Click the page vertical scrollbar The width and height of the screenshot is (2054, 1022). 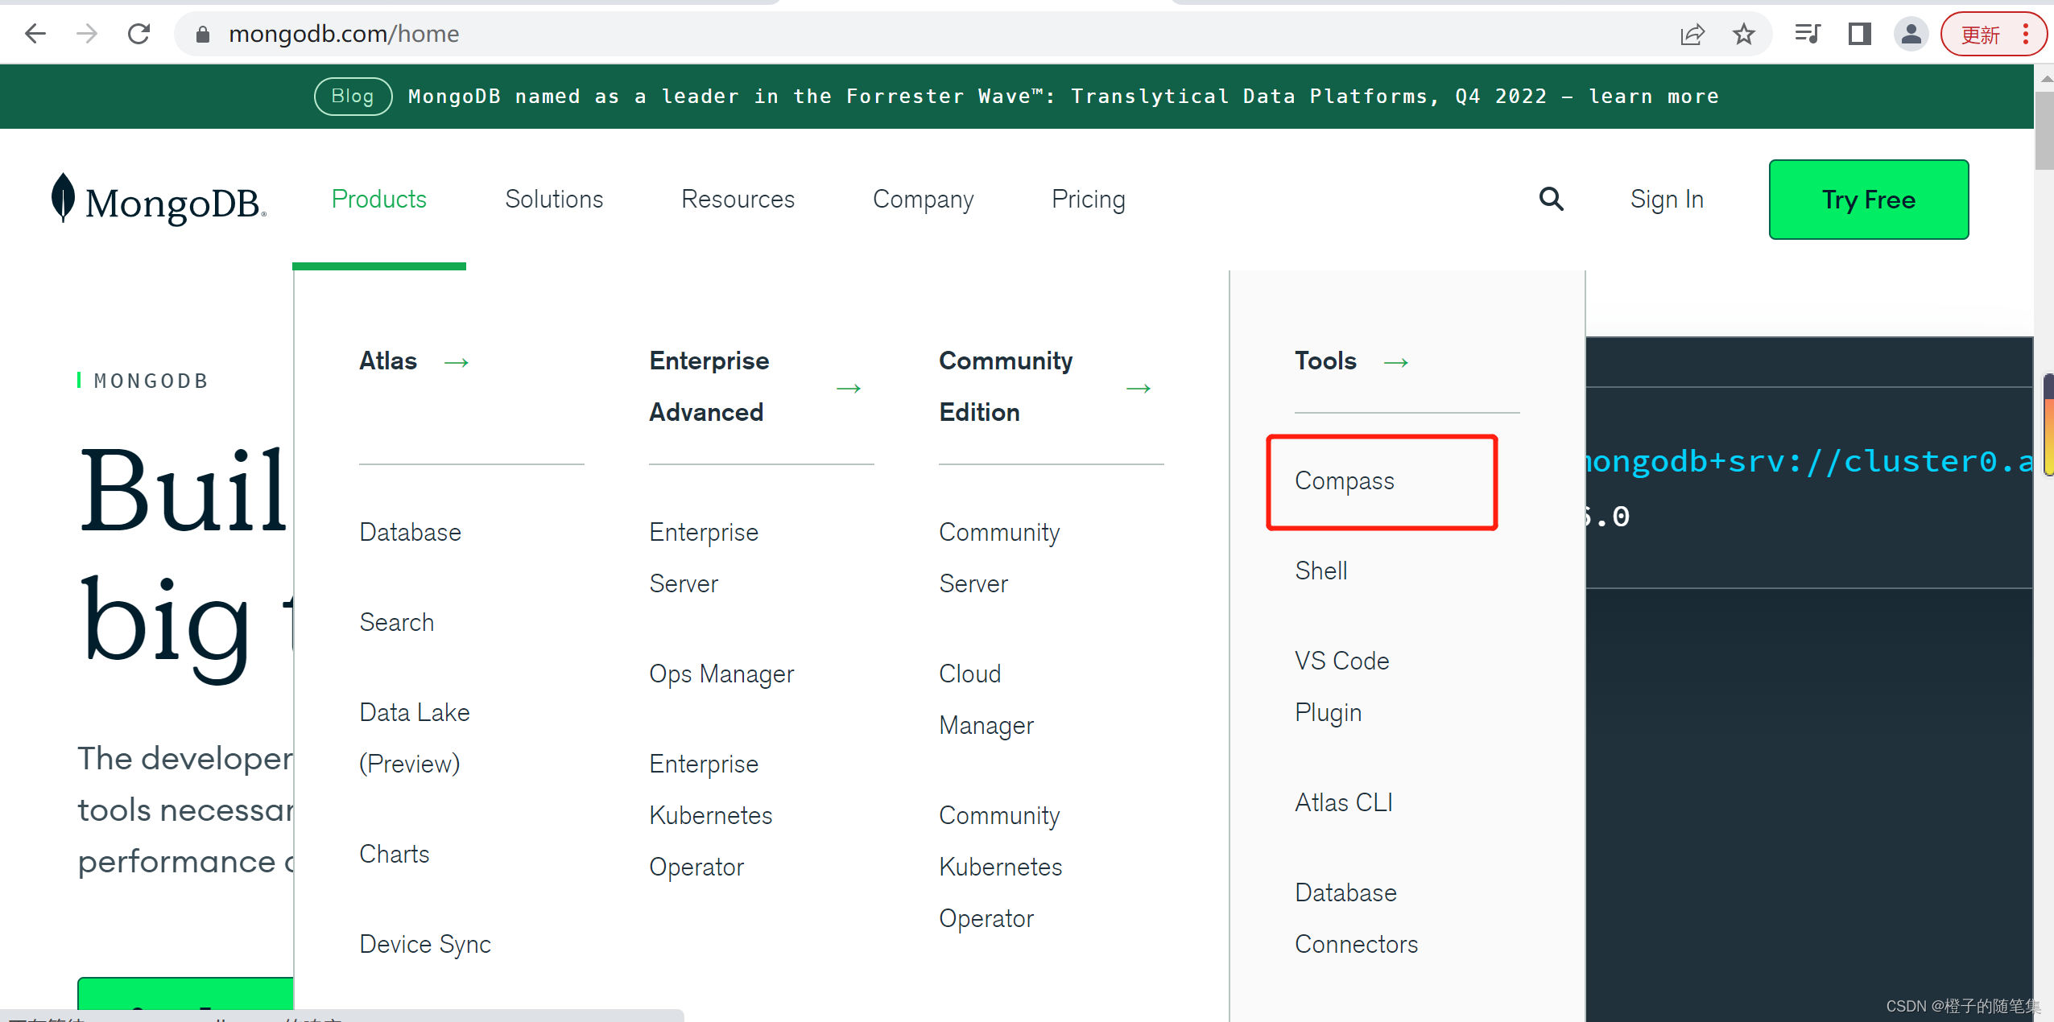point(2044,129)
